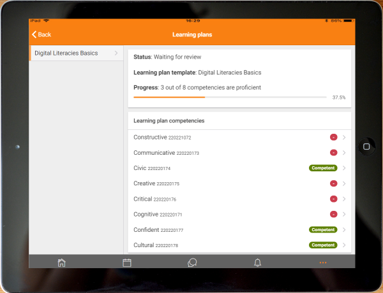Expand the chevron on Cultural row
Viewport: 383px width, 293px height.
click(x=344, y=245)
